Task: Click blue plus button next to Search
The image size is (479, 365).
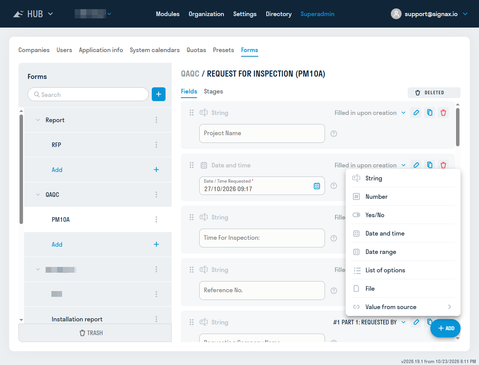Action: pyautogui.click(x=159, y=94)
